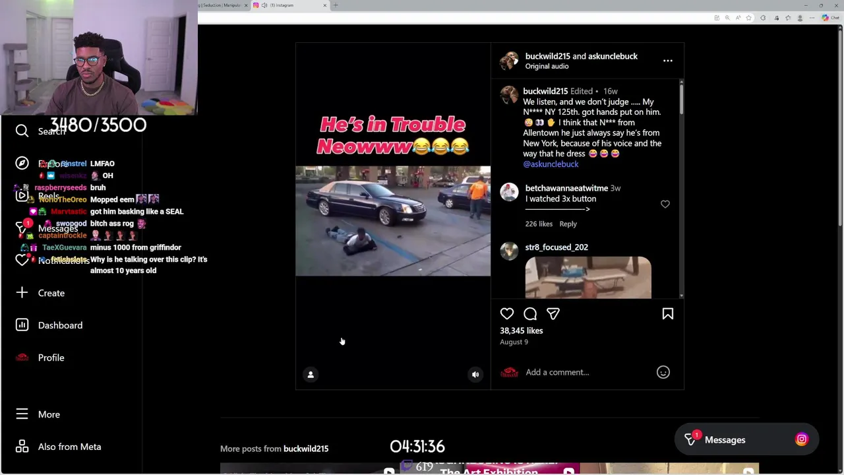Open the browser Chat copilot button

[x=830, y=18]
